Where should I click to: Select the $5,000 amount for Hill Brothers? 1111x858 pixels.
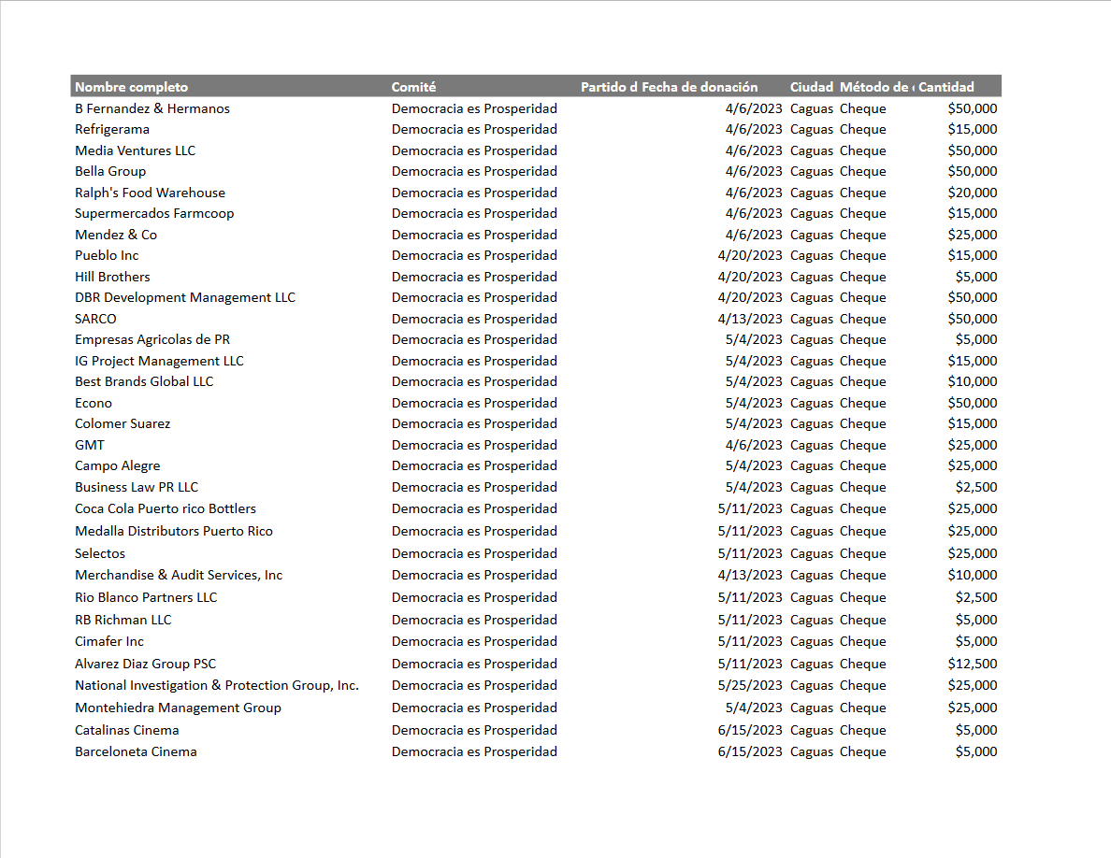(975, 277)
